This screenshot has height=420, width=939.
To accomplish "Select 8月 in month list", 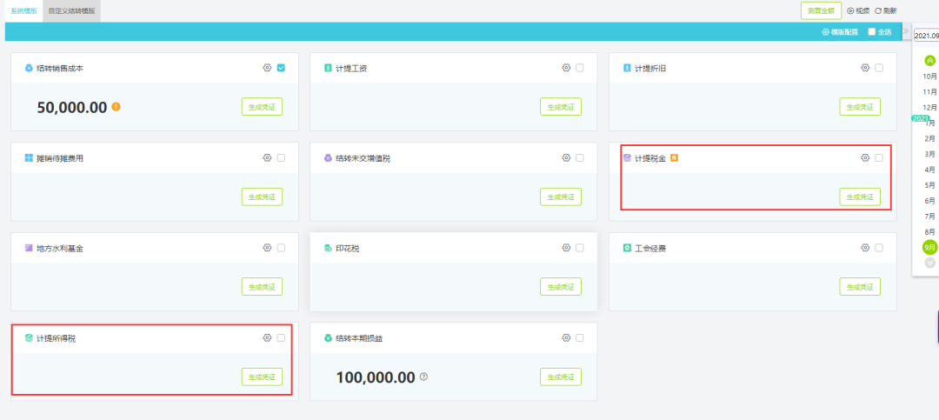I will pyautogui.click(x=929, y=231).
